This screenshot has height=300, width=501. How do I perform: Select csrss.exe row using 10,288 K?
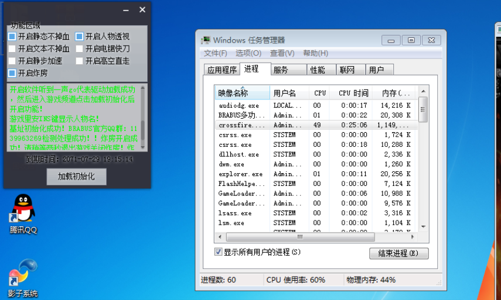tap(316, 144)
